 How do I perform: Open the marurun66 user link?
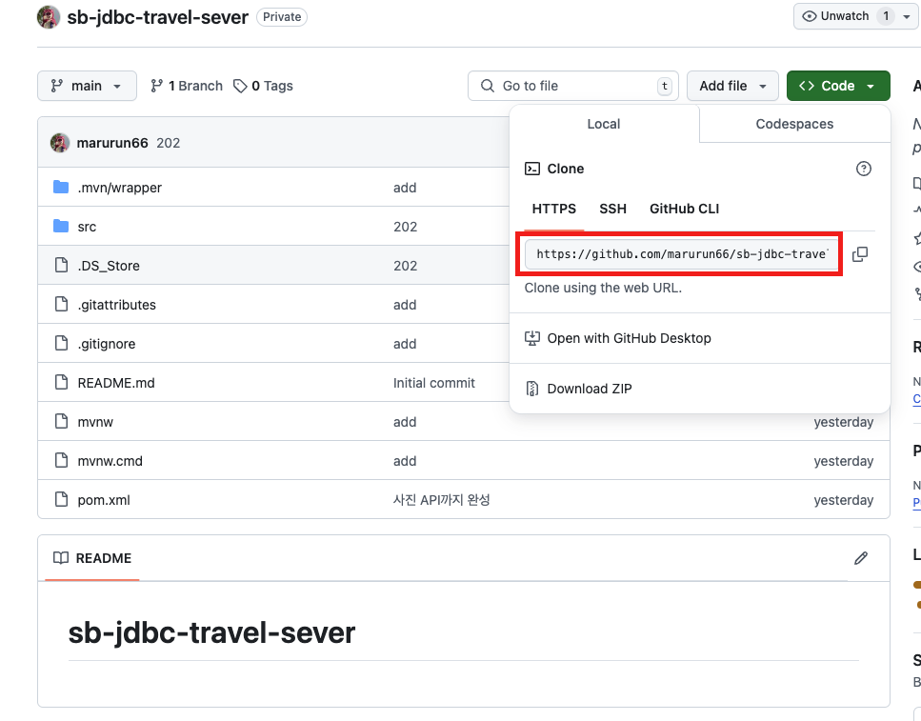[112, 143]
